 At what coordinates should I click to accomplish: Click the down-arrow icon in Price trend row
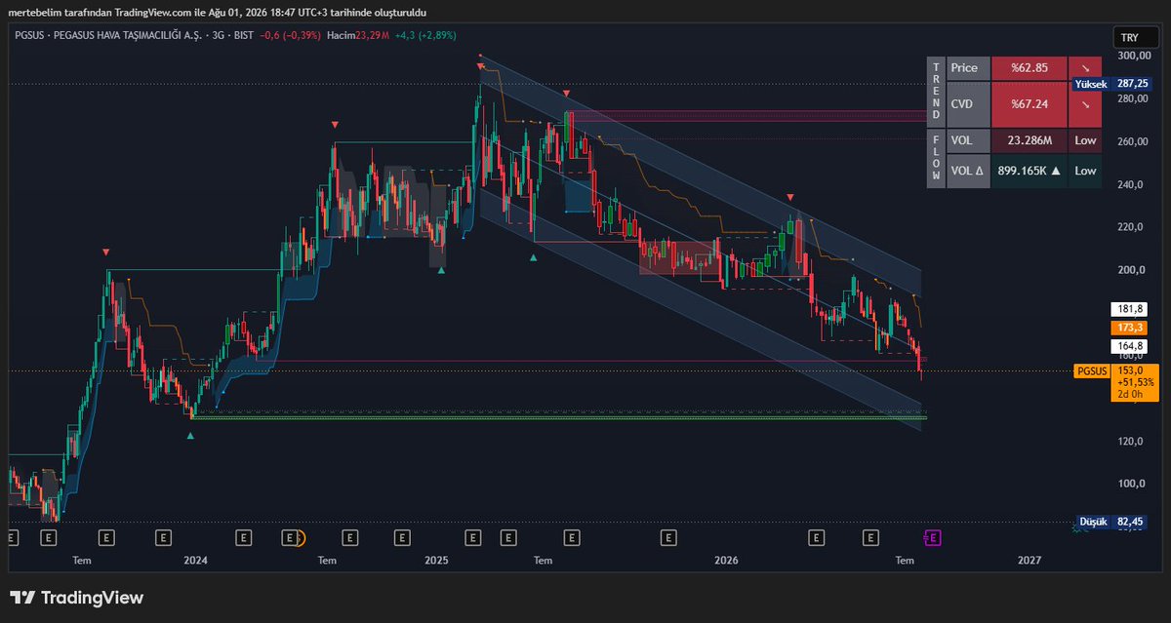click(x=1085, y=68)
